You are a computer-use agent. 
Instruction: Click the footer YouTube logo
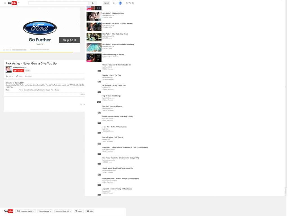(x=9, y=211)
